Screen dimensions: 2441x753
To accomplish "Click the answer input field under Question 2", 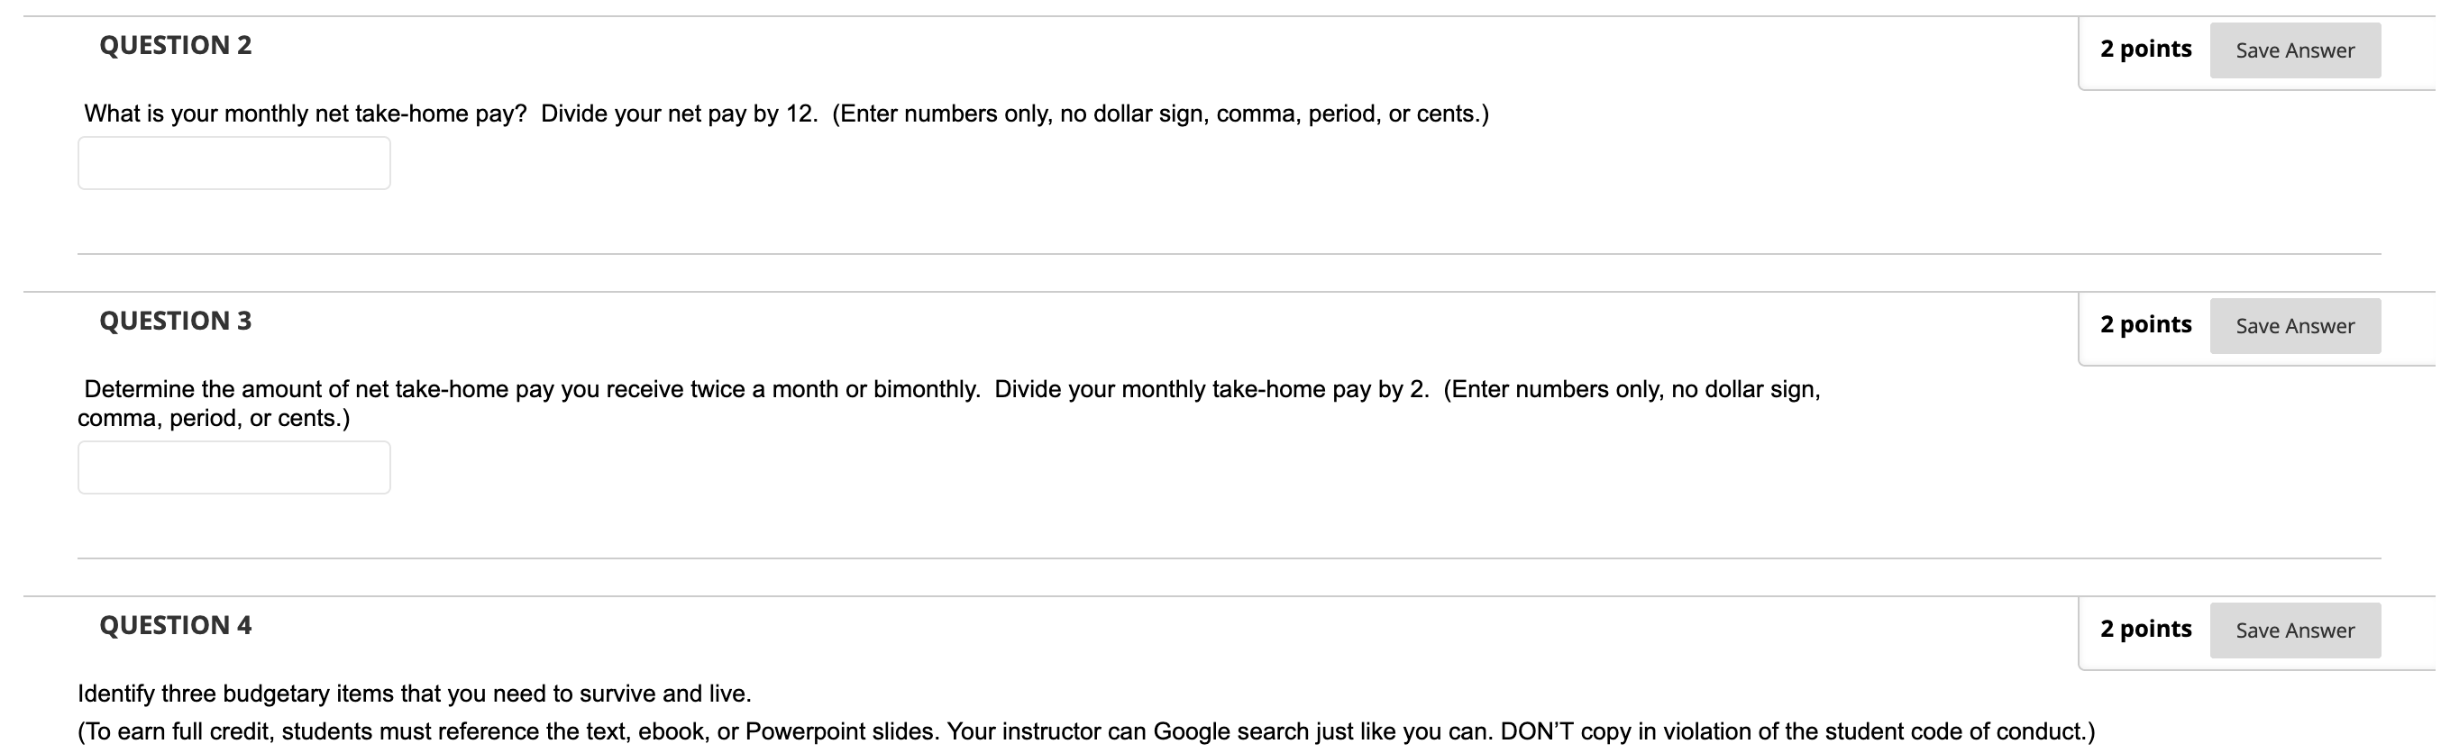I will tap(233, 163).
